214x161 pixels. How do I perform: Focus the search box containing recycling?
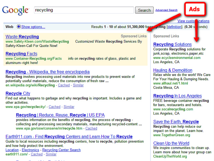click(84, 10)
